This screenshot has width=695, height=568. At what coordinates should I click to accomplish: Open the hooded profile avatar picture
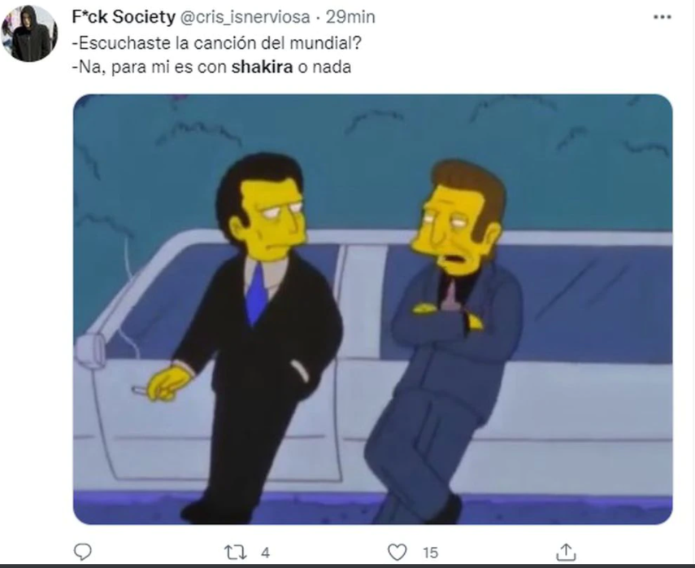point(30,33)
